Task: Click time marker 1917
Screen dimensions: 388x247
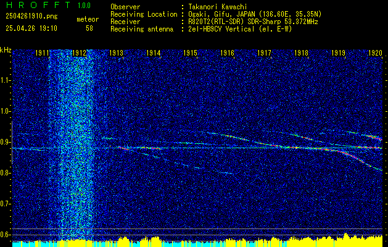Action: point(264,52)
